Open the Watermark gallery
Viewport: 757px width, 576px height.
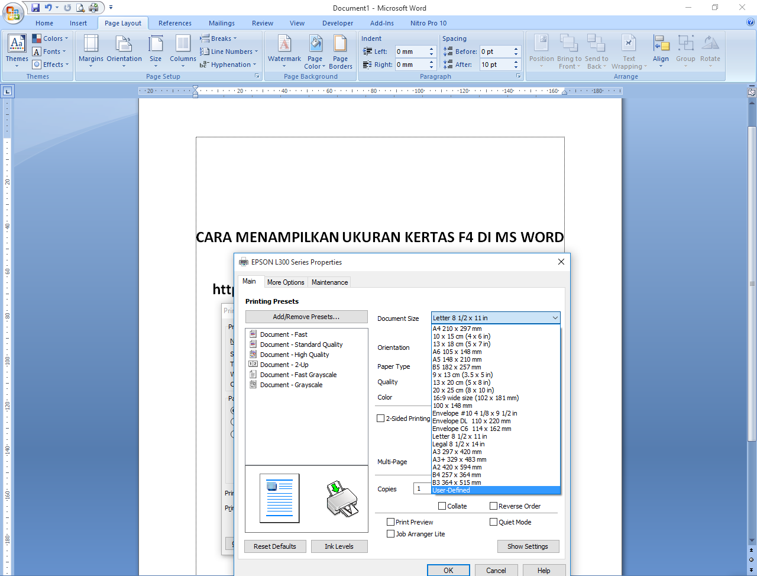pyautogui.click(x=284, y=51)
